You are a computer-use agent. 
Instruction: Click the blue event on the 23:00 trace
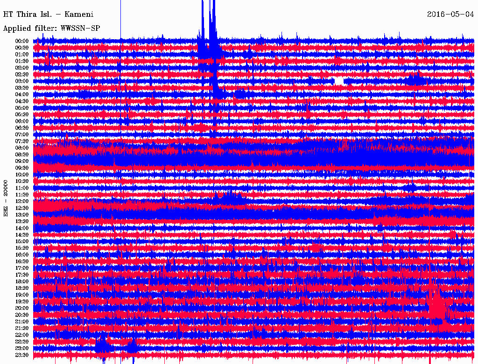pyautogui.click(x=103, y=345)
